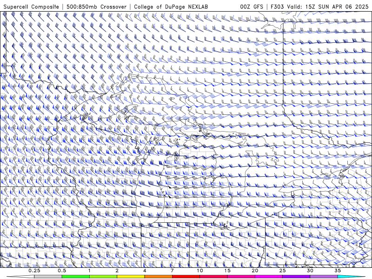372x279 pixels.
Task: Click the gray color bar segment
Action: (x=48, y=277)
